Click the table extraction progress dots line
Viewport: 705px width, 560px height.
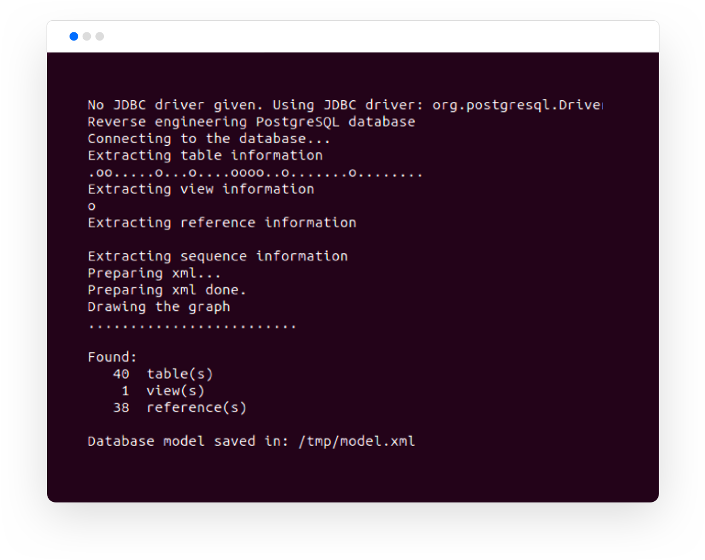tap(255, 173)
